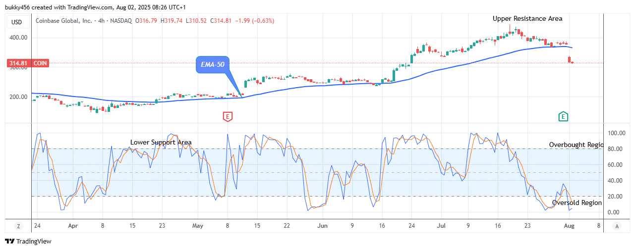Image resolution: width=635 pixels, height=250 pixels.
Task: Select Upper Resistance Area text annotation
Action: pyautogui.click(x=527, y=18)
